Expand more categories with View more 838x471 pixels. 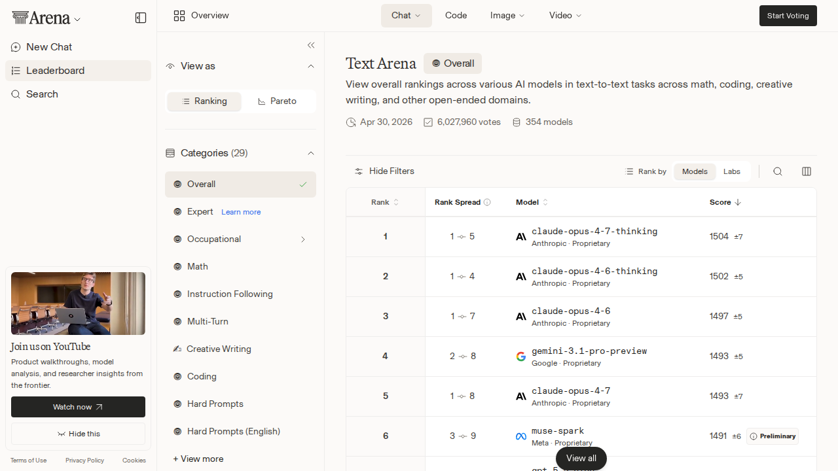point(198,459)
